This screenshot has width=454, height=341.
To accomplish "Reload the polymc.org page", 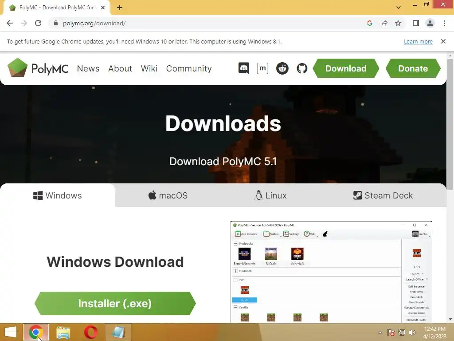I will (x=38, y=23).
